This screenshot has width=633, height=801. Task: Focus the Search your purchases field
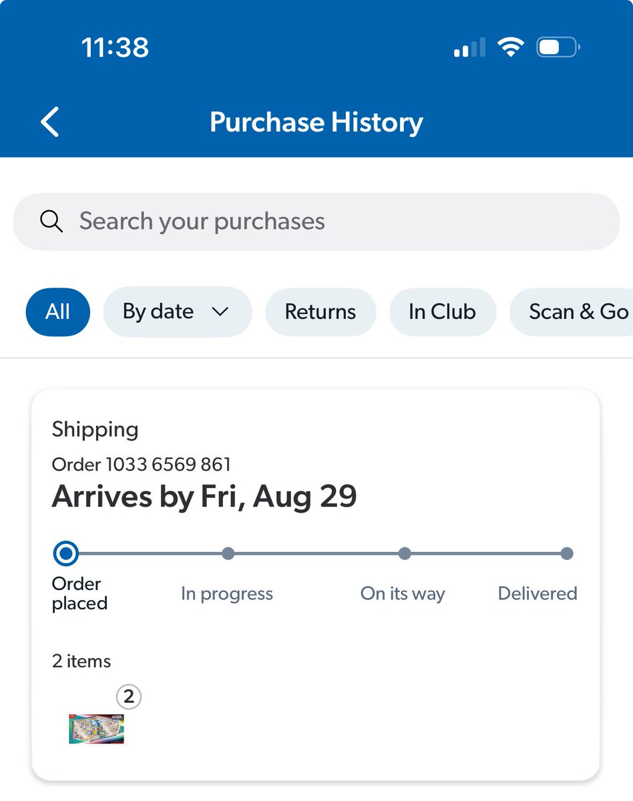tap(334, 221)
